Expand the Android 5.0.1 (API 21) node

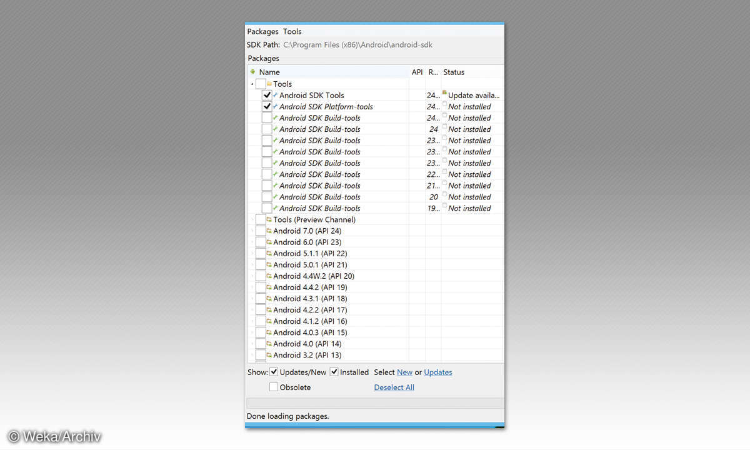(252, 264)
